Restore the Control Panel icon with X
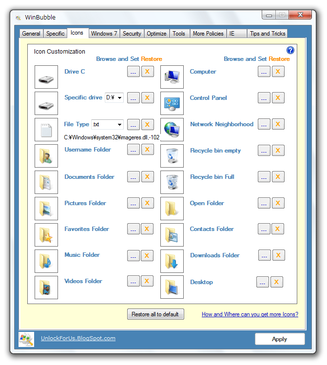 pos(278,97)
